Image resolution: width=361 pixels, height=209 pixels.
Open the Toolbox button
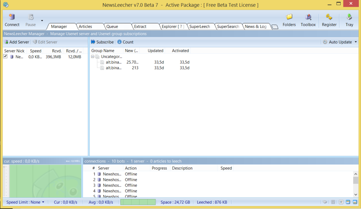pos(308,20)
